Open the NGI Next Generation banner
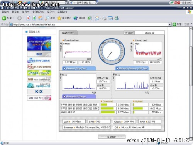 point(39,79)
